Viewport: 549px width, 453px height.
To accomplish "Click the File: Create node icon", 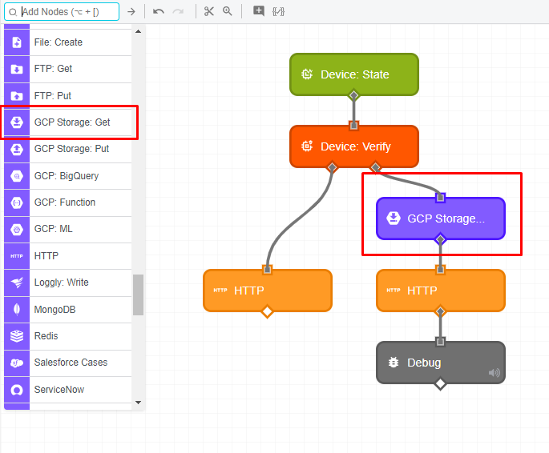I will [x=17, y=42].
